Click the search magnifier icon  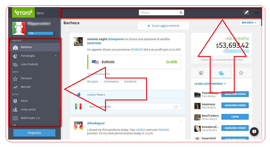[181, 12]
